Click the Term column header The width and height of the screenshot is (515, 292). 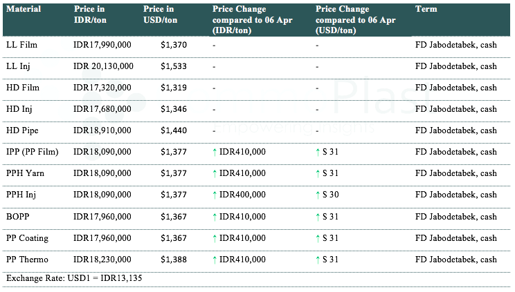(426, 9)
